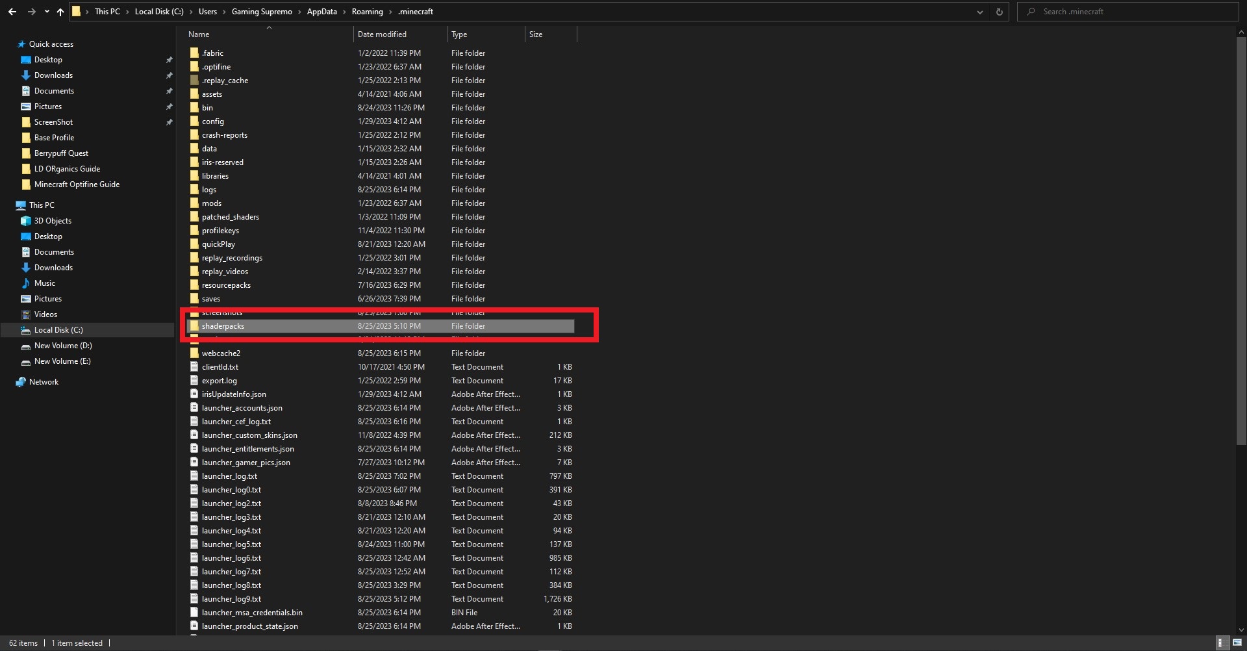Expand the breadcrumb arrow after This PC

127,11
